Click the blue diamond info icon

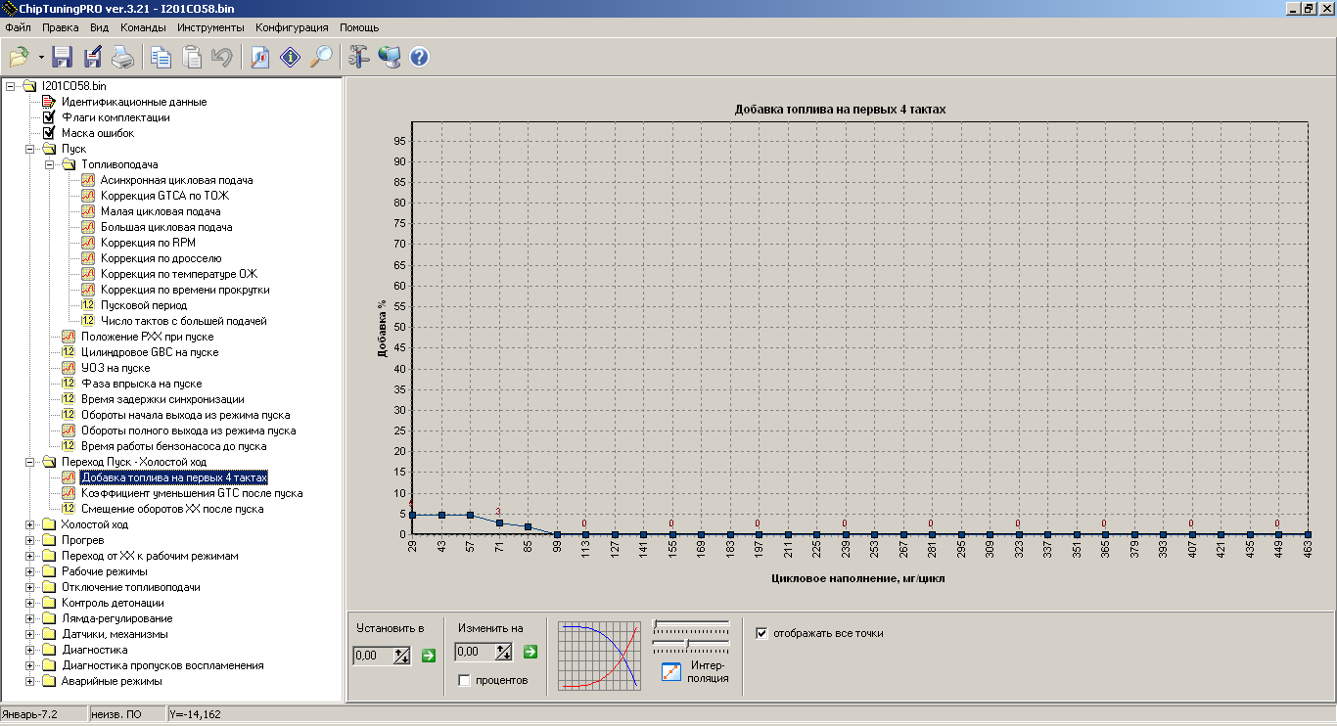coord(291,57)
